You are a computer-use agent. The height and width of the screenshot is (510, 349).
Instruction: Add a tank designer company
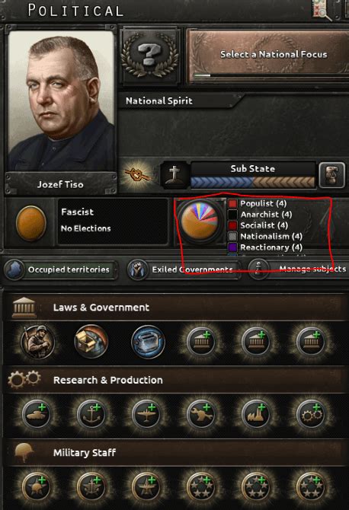pos(37,415)
